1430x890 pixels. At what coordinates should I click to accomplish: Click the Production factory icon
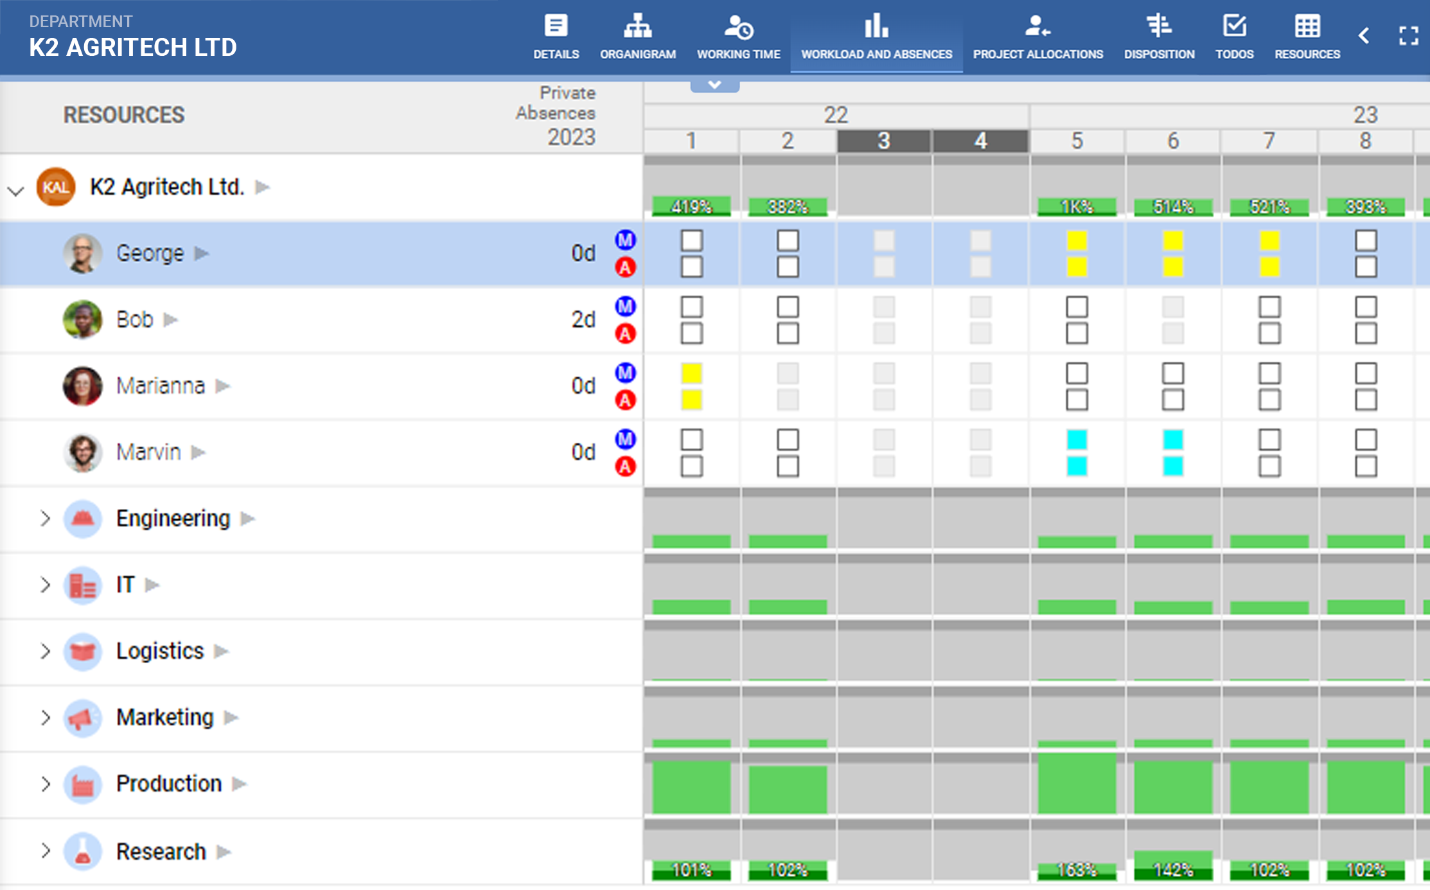(83, 784)
